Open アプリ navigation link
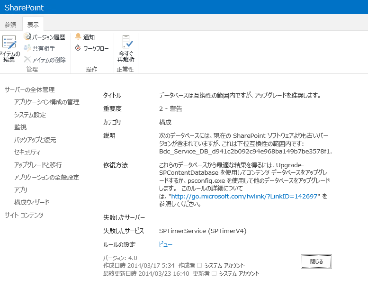 (21, 190)
